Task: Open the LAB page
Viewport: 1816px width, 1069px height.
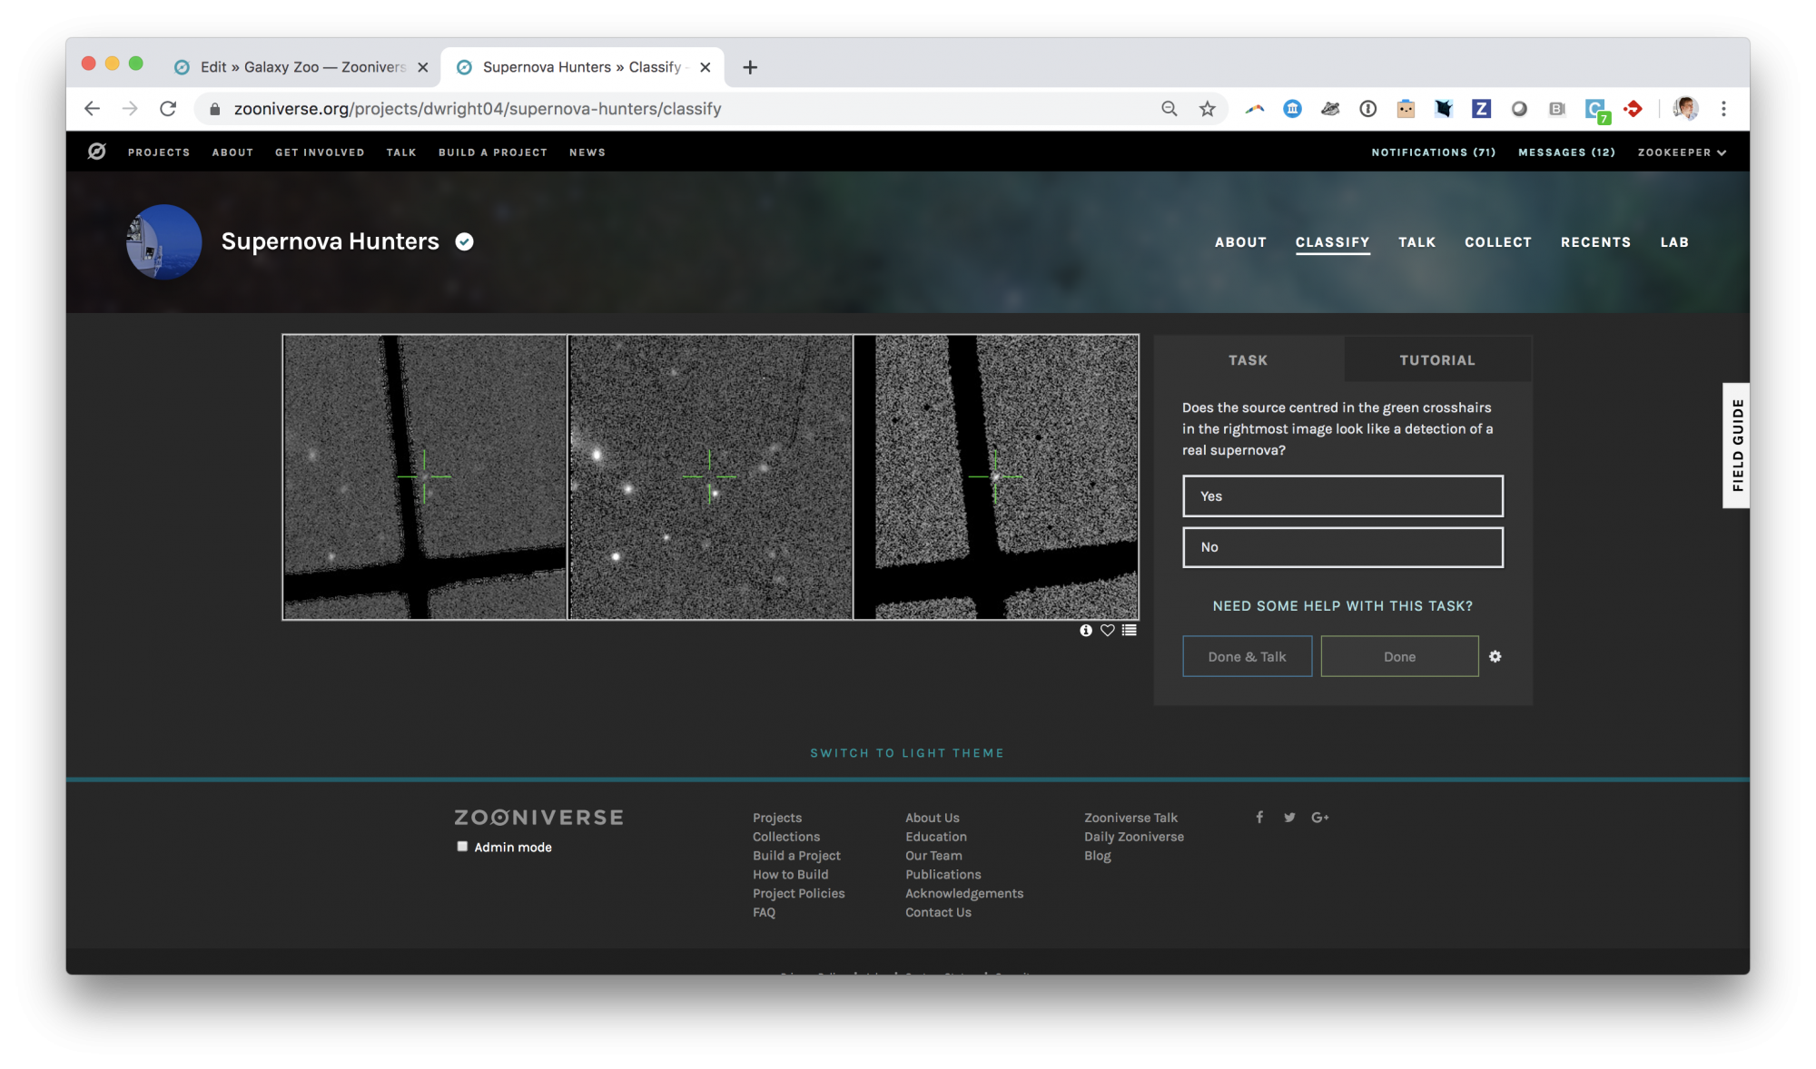Action: click(1674, 242)
